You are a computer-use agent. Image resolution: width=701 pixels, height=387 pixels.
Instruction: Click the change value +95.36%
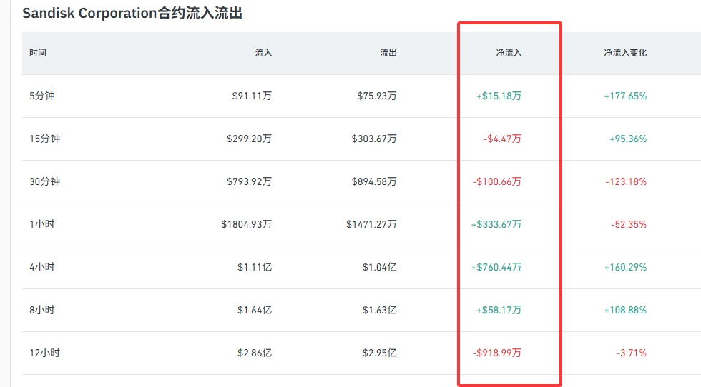coord(628,139)
